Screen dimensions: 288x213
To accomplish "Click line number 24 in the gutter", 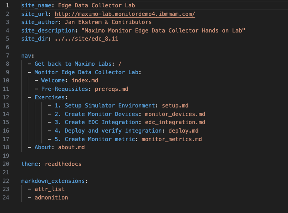I will (x=6, y=198).
